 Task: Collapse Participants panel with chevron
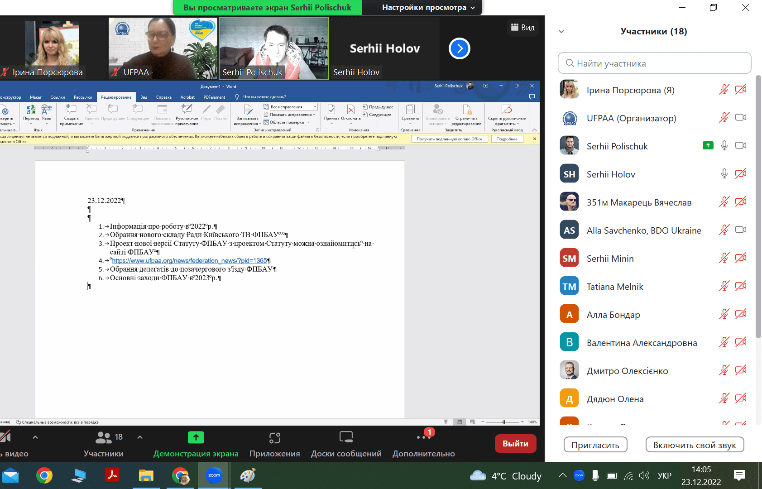[561, 31]
